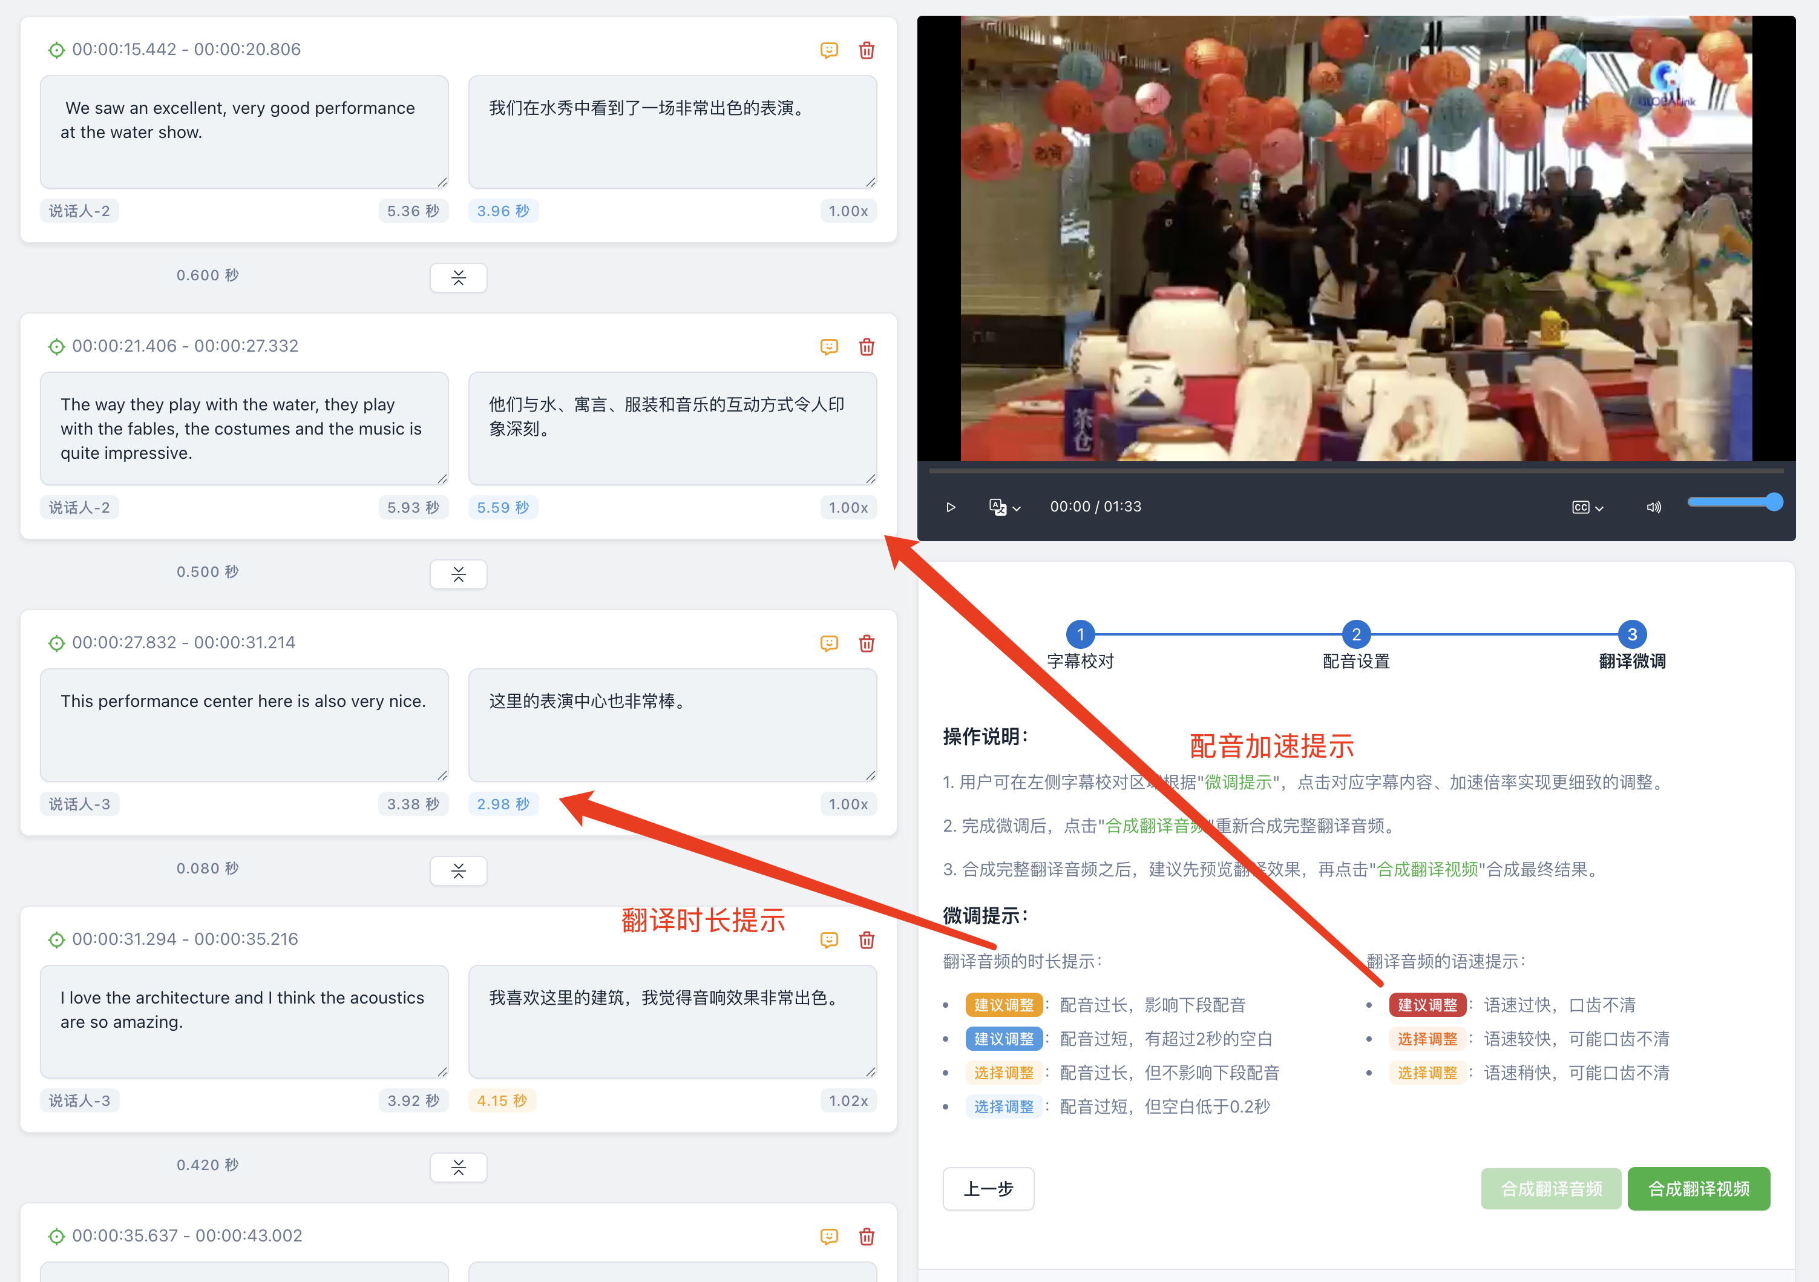
Task: Edit source text 'This performance center here'
Action: point(244,724)
